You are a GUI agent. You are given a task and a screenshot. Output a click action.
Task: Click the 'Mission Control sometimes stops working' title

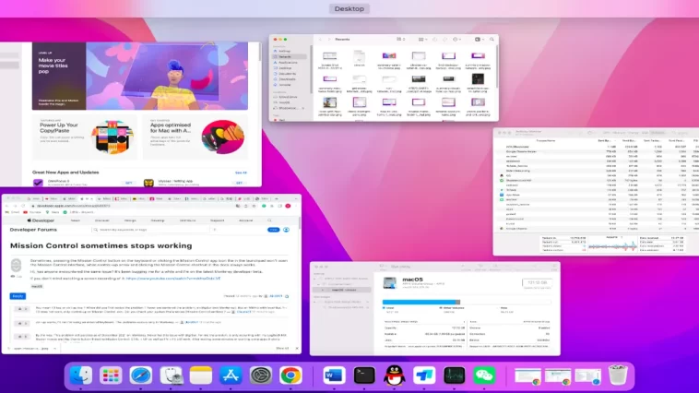pos(101,245)
